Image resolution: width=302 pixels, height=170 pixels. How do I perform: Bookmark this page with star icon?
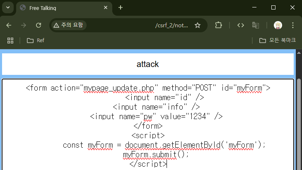coord(198,25)
